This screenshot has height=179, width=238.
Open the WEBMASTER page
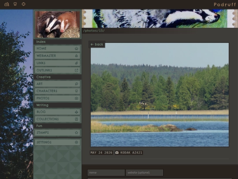point(57,56)
